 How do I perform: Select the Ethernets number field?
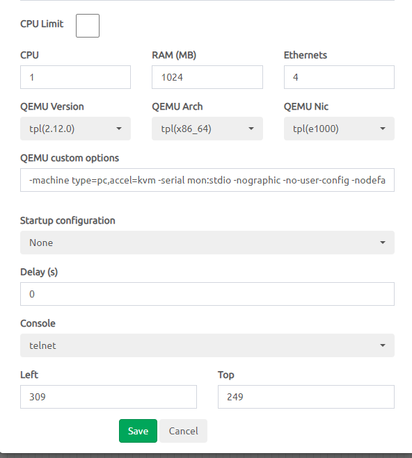pos(339,77)
